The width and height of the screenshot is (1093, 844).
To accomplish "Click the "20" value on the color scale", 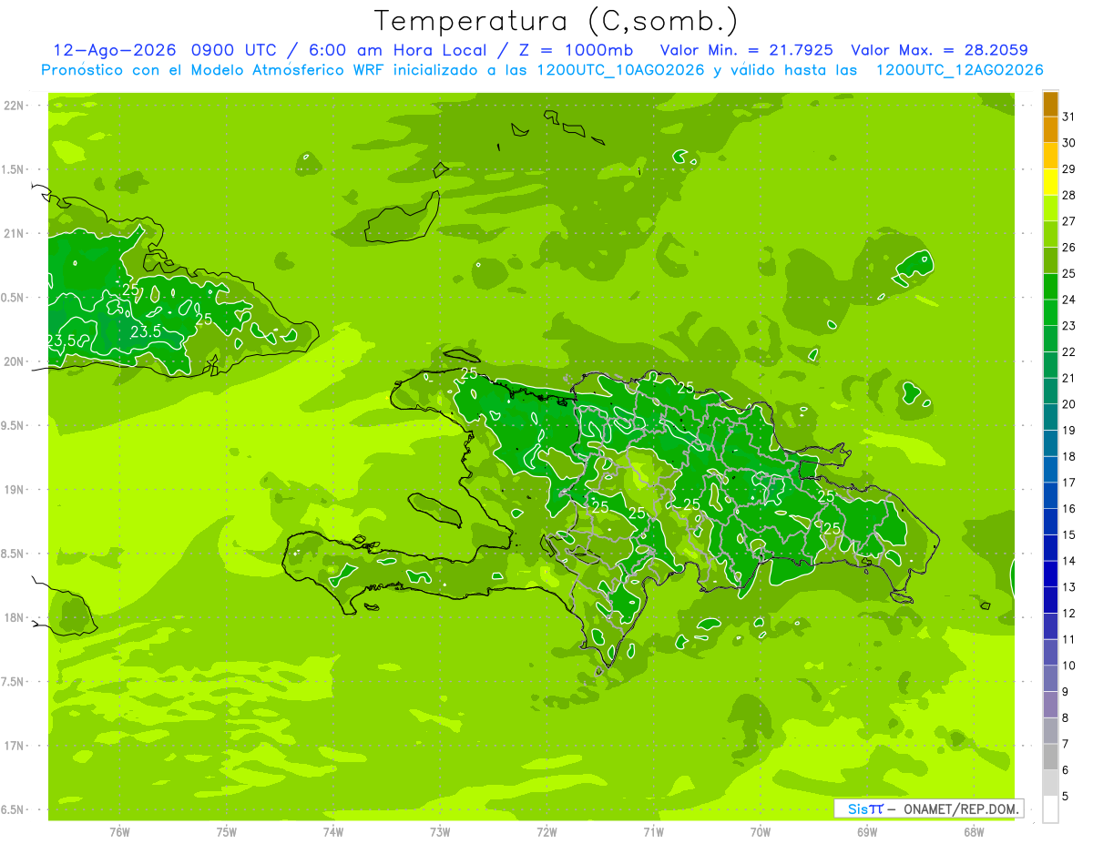I will click(1068, 403).
